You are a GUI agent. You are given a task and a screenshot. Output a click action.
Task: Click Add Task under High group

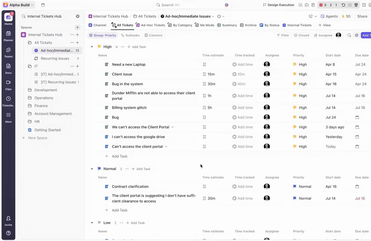pos(120,156)
